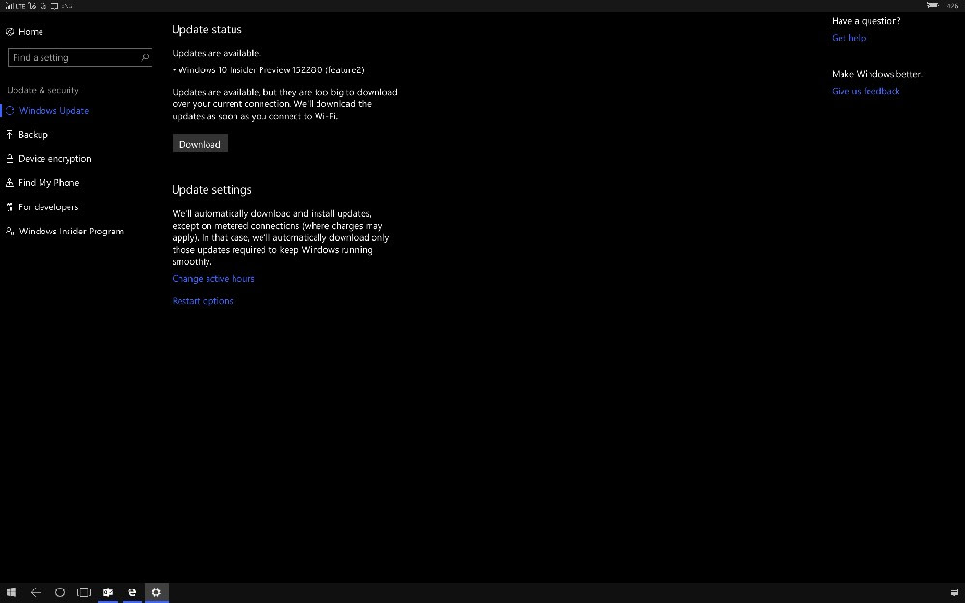
Task: Select the Settings gear in taskbar
Action: (x=156, y=592)
